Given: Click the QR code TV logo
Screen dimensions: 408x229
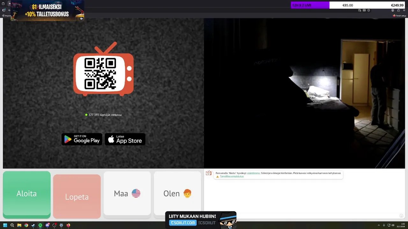Looking at the screenshot, I should 103,69.
